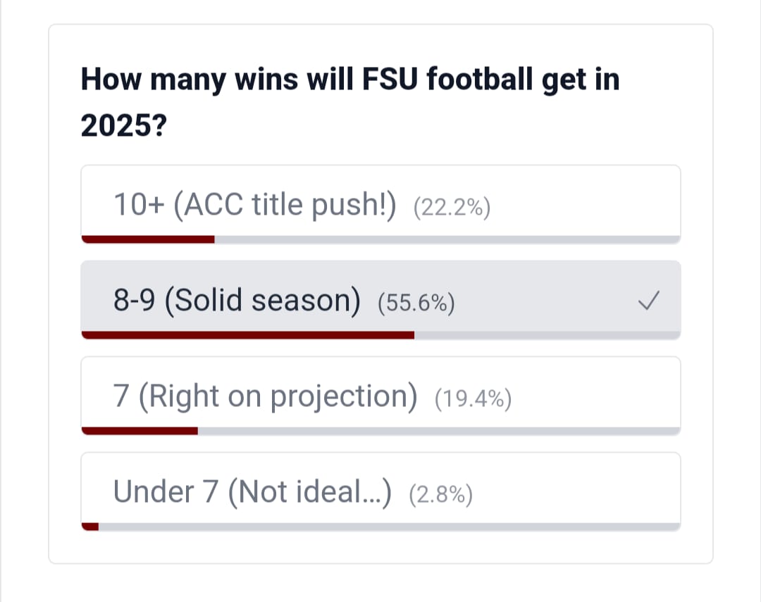Click the red bar under the 7 wins option
Image resolution: width=761 pixels, height=602 pixels.
(140, 431)
